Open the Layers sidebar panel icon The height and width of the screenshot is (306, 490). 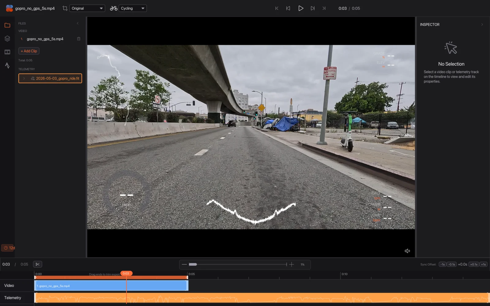pos(7,39)
